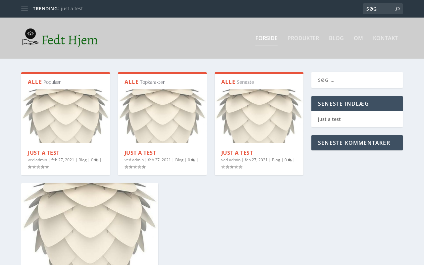Click the 'Alle Topkarakter' card heading
Screen dimensions: 424x265
click(x=144, y=82)
